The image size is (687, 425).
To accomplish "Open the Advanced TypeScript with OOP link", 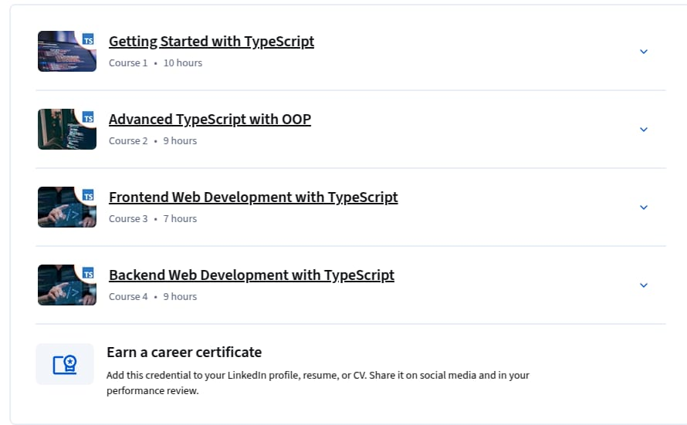I will 209,120.
